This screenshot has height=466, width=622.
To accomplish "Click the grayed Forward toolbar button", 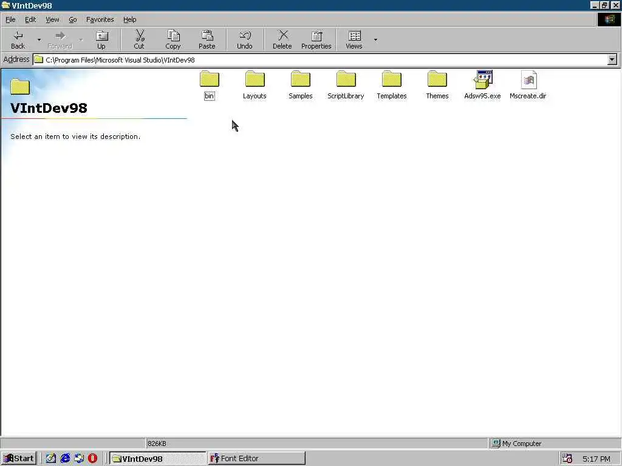I will point(60,39).
